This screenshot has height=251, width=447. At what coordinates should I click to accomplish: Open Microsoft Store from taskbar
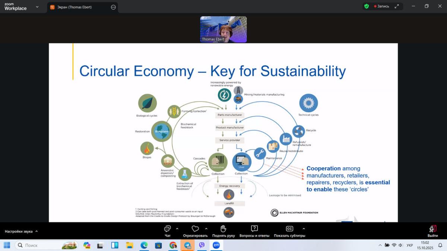(x=158, y=245)
